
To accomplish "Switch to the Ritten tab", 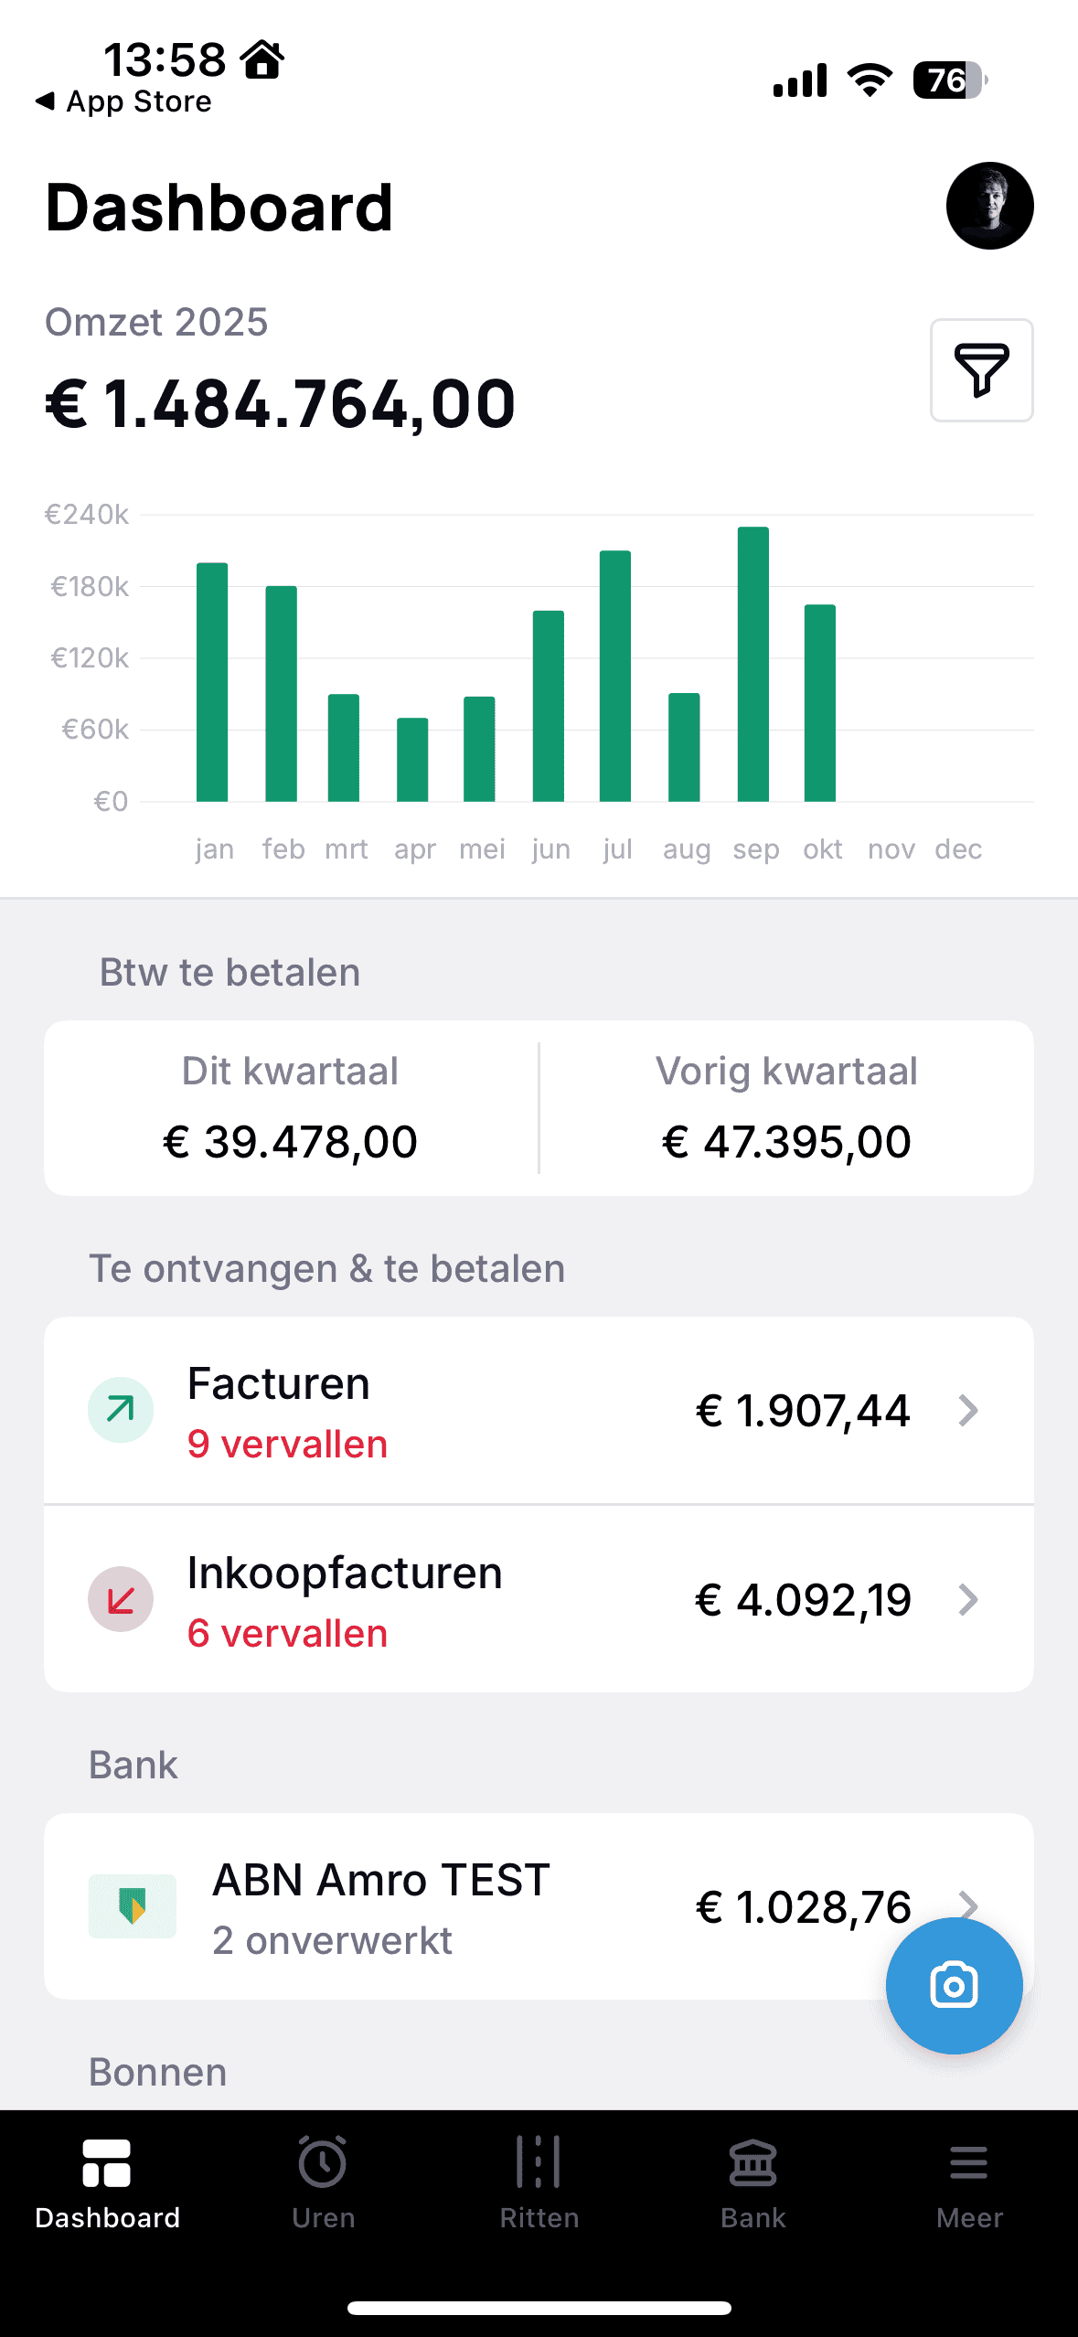I will [x=539, y=2181].
